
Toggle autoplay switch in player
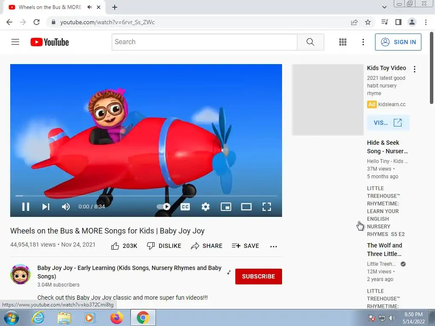pos(164,207)
